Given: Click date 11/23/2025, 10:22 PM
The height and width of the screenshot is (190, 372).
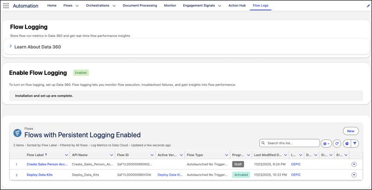Looking at the screenshot, I should tap(270, 175).
